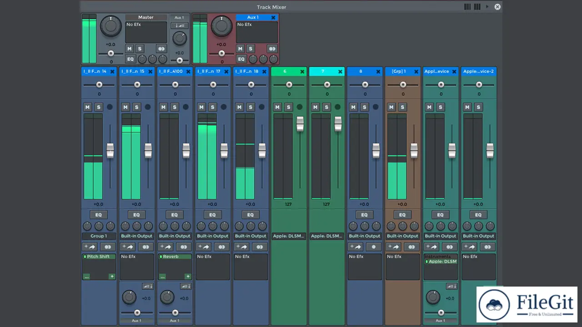Bypass the Pitch Shift effect indicator
The image size is (582, 327).
85,257
